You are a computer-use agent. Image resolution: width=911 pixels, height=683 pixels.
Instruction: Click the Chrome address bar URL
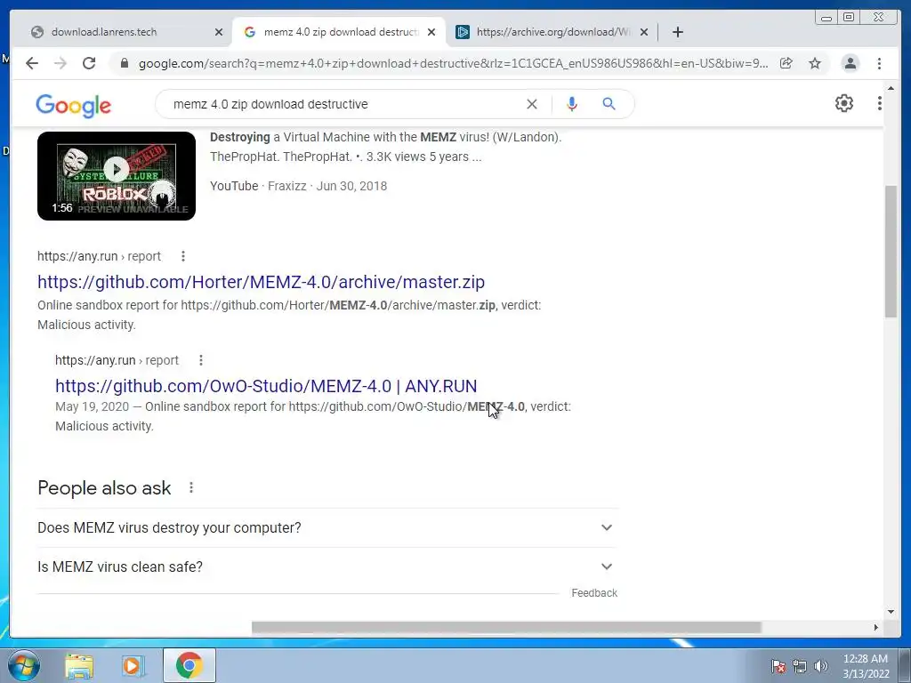tap(453, 63)
